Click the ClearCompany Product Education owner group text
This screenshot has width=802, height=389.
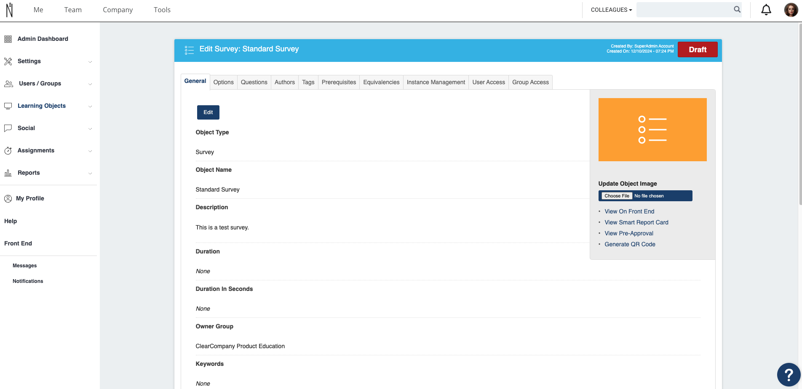(240, 346)
